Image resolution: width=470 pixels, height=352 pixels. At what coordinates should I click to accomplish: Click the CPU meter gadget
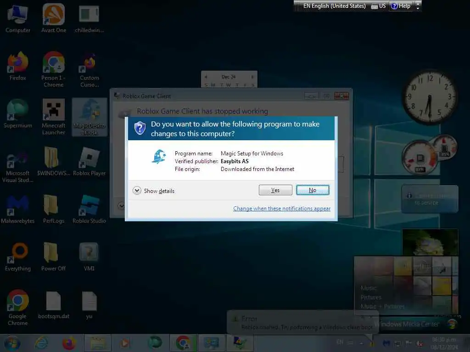point(421,157)
